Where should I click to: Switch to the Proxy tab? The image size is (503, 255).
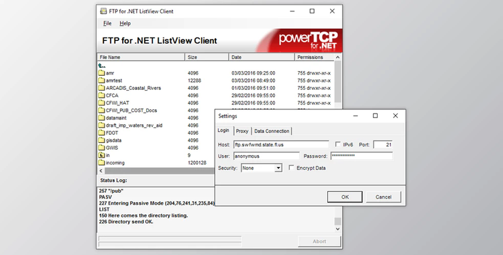242,131
